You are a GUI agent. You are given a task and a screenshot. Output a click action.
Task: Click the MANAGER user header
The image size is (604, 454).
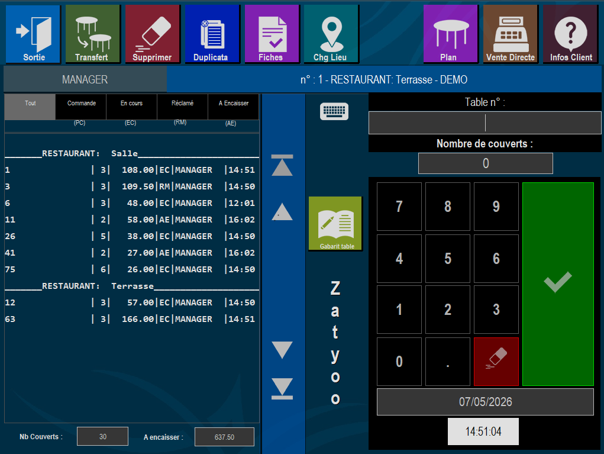click(x=85, y=79)
